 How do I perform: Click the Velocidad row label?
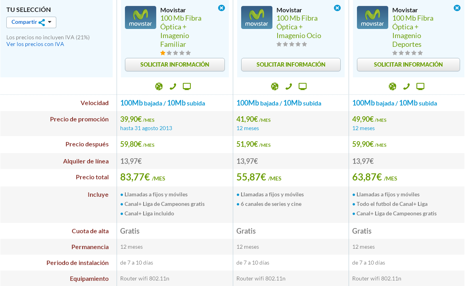coord(94,103)
